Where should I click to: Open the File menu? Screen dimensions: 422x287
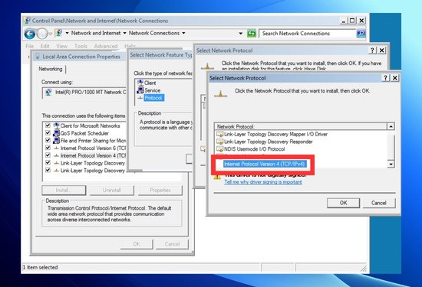30,46
